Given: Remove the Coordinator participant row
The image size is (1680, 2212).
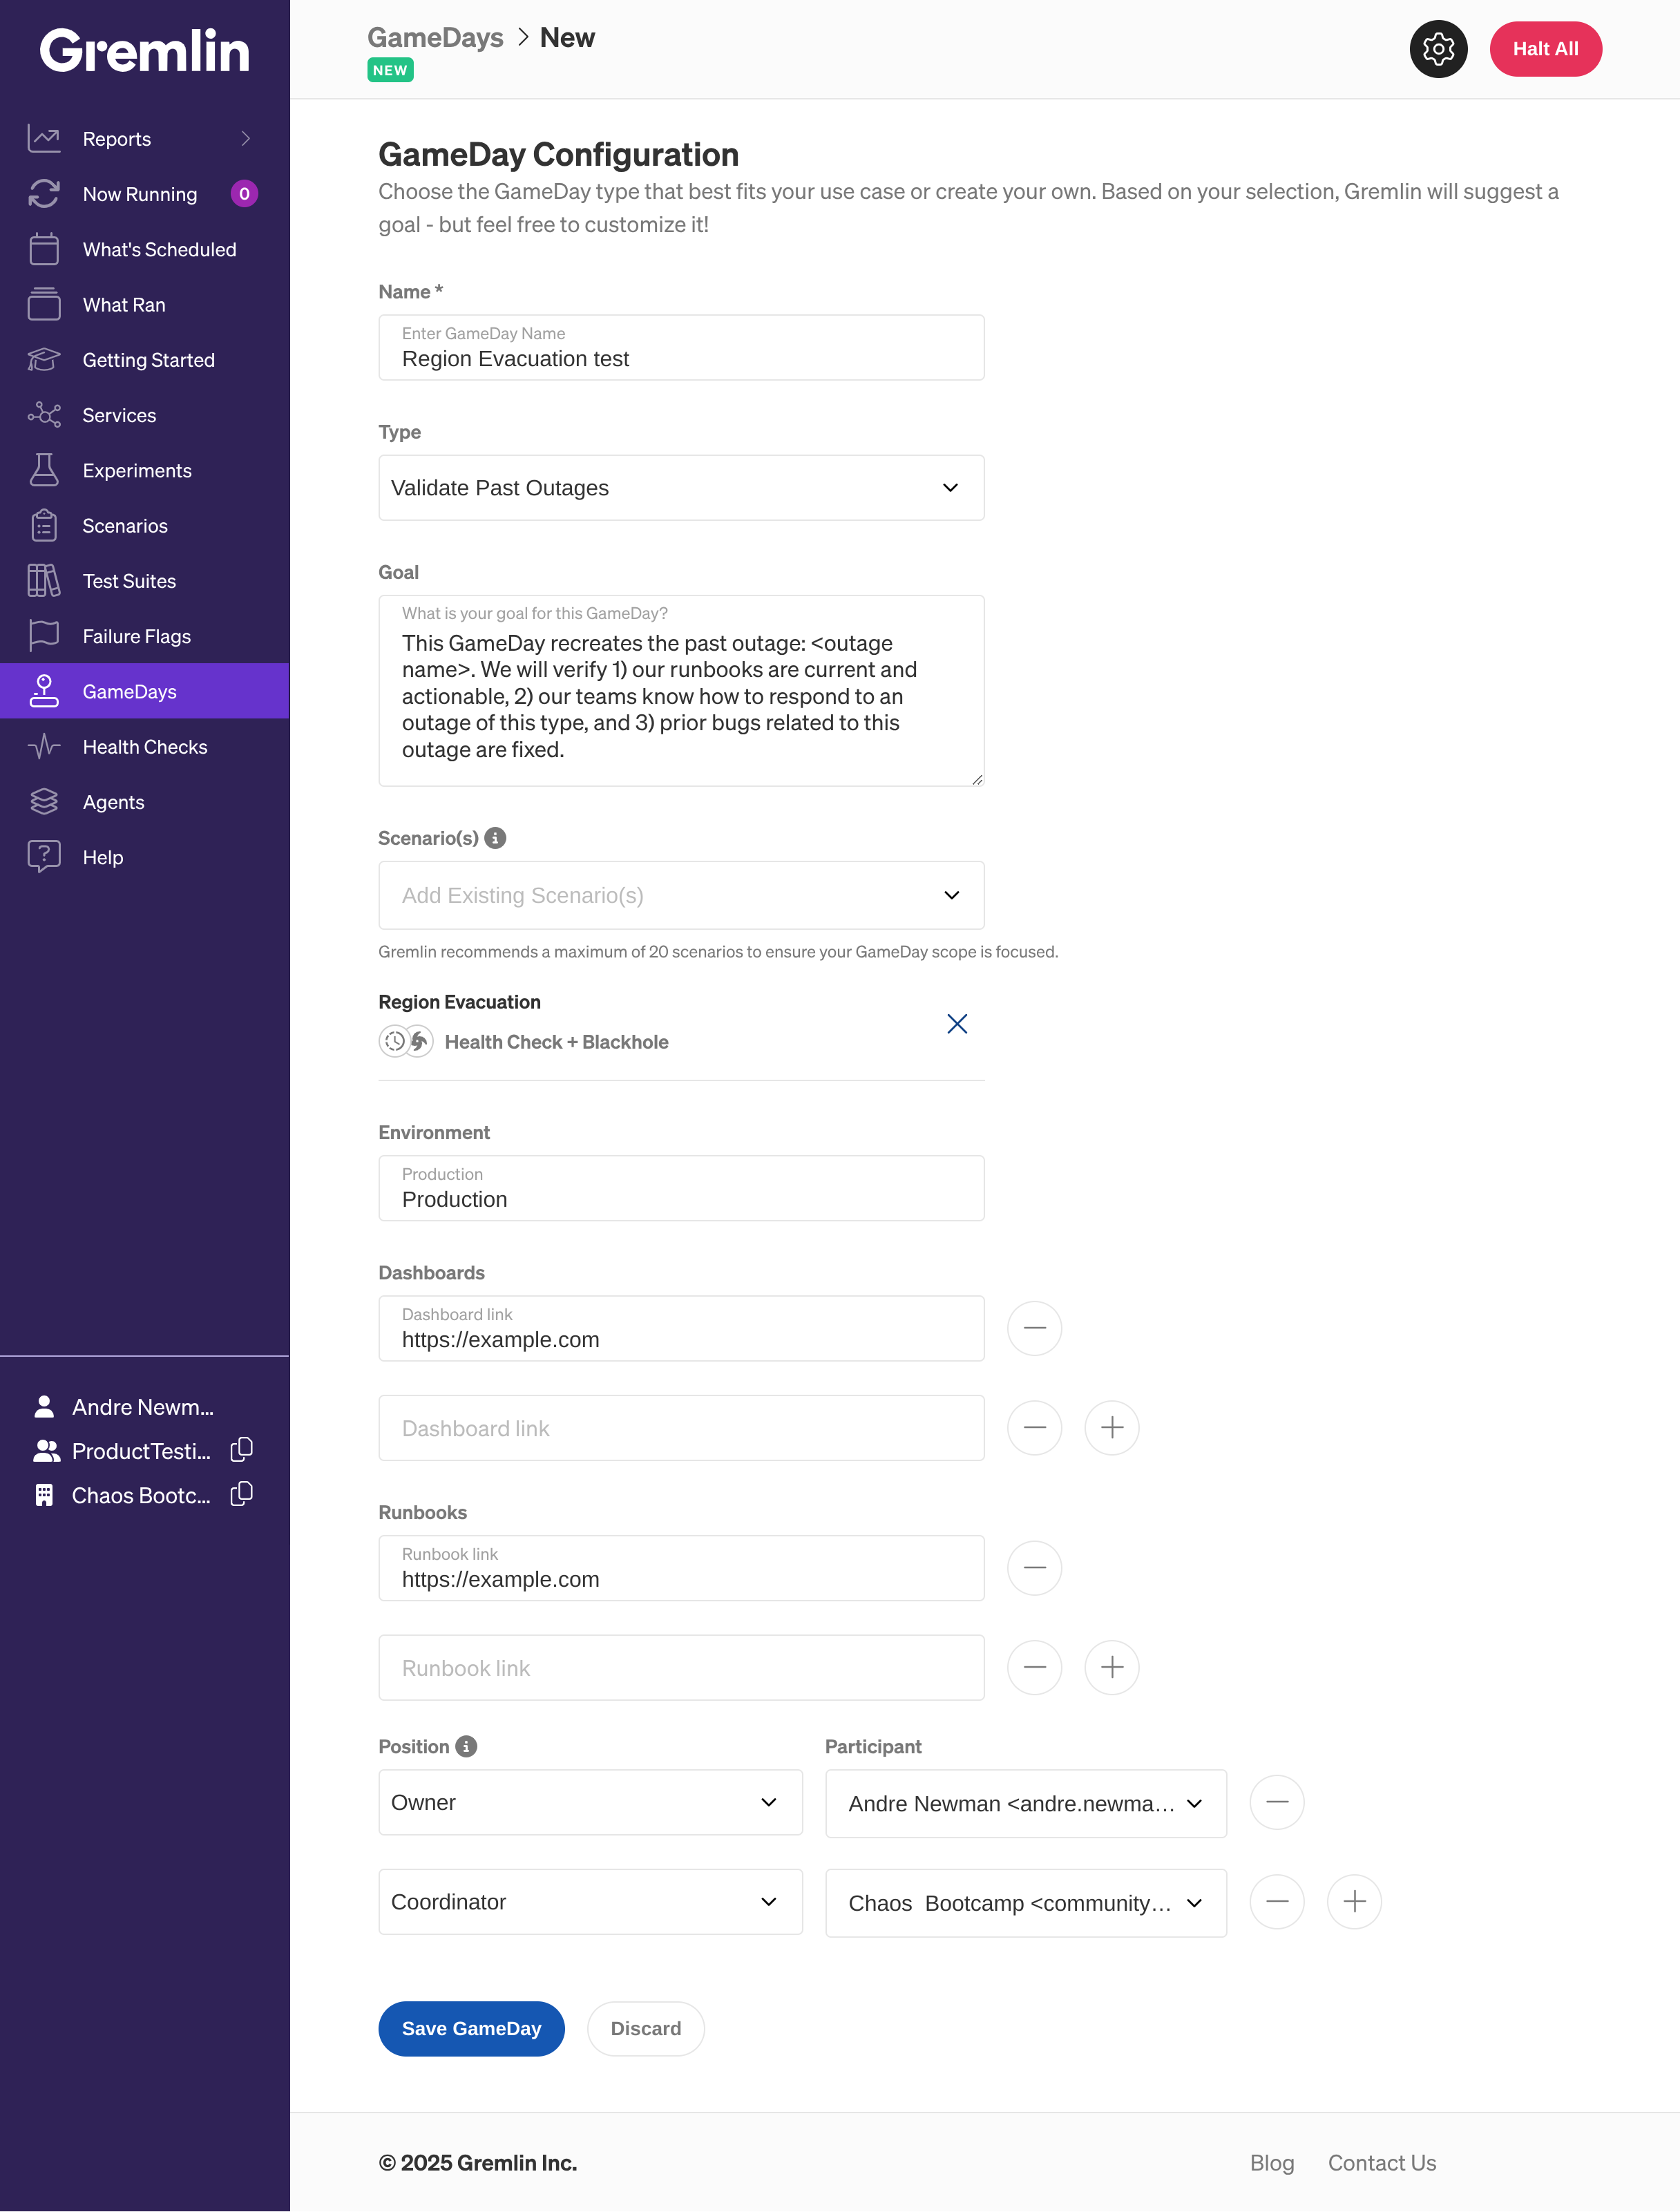Looking at the screenshot, I should [1277, 1902].
